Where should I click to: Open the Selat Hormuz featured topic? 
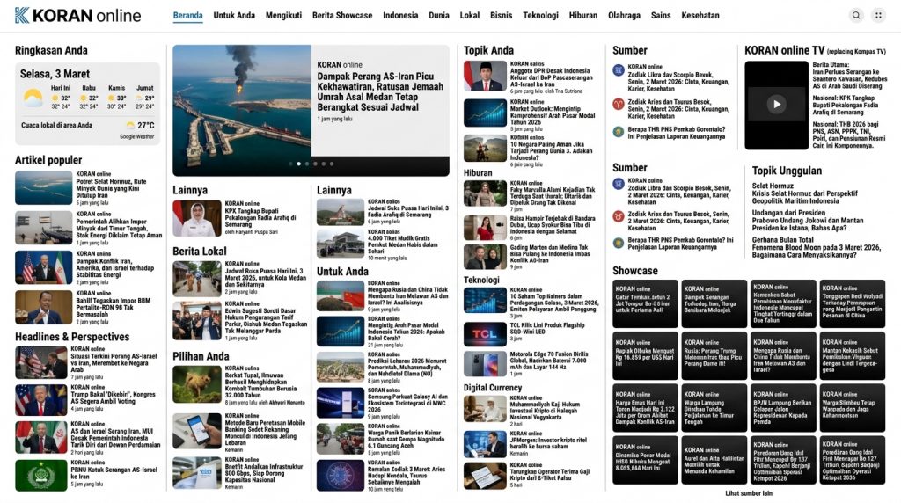(x=773, y=186)
